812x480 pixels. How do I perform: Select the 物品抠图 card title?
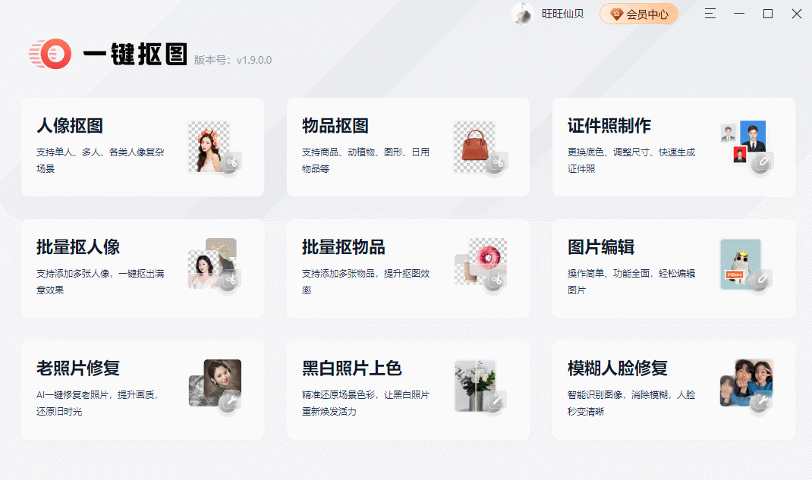(335, 126)
